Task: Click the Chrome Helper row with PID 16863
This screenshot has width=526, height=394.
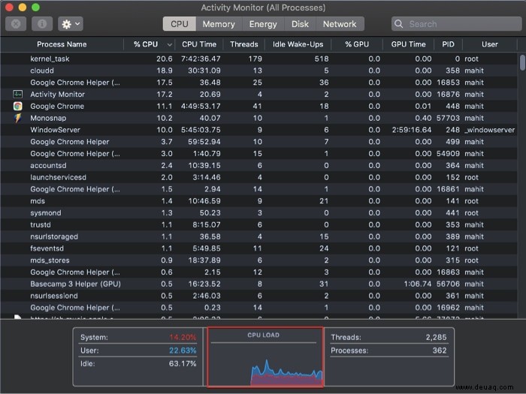Action: point(258,272)
